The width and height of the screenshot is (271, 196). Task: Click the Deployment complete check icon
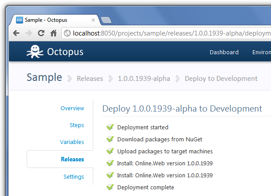tap(110, 187)
